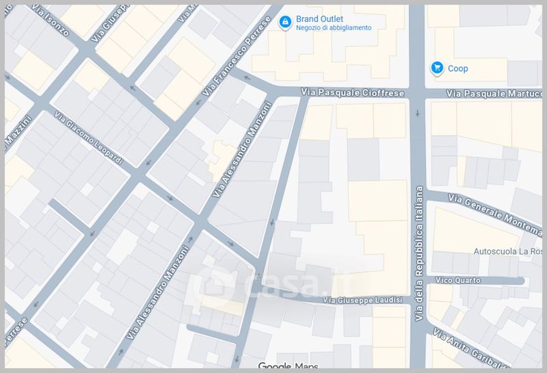
Task: Click the casa.it watermark logo
Action: click(x=273, y=282)
